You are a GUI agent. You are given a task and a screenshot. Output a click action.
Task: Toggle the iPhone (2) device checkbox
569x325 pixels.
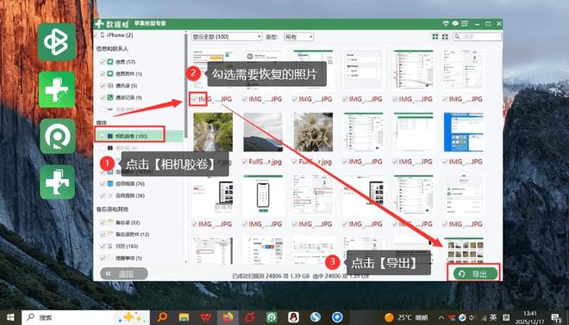click(x=97, y=35)
